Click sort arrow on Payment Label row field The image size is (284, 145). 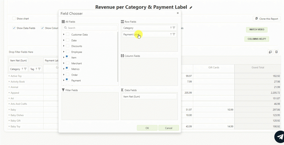coord(171,34)
